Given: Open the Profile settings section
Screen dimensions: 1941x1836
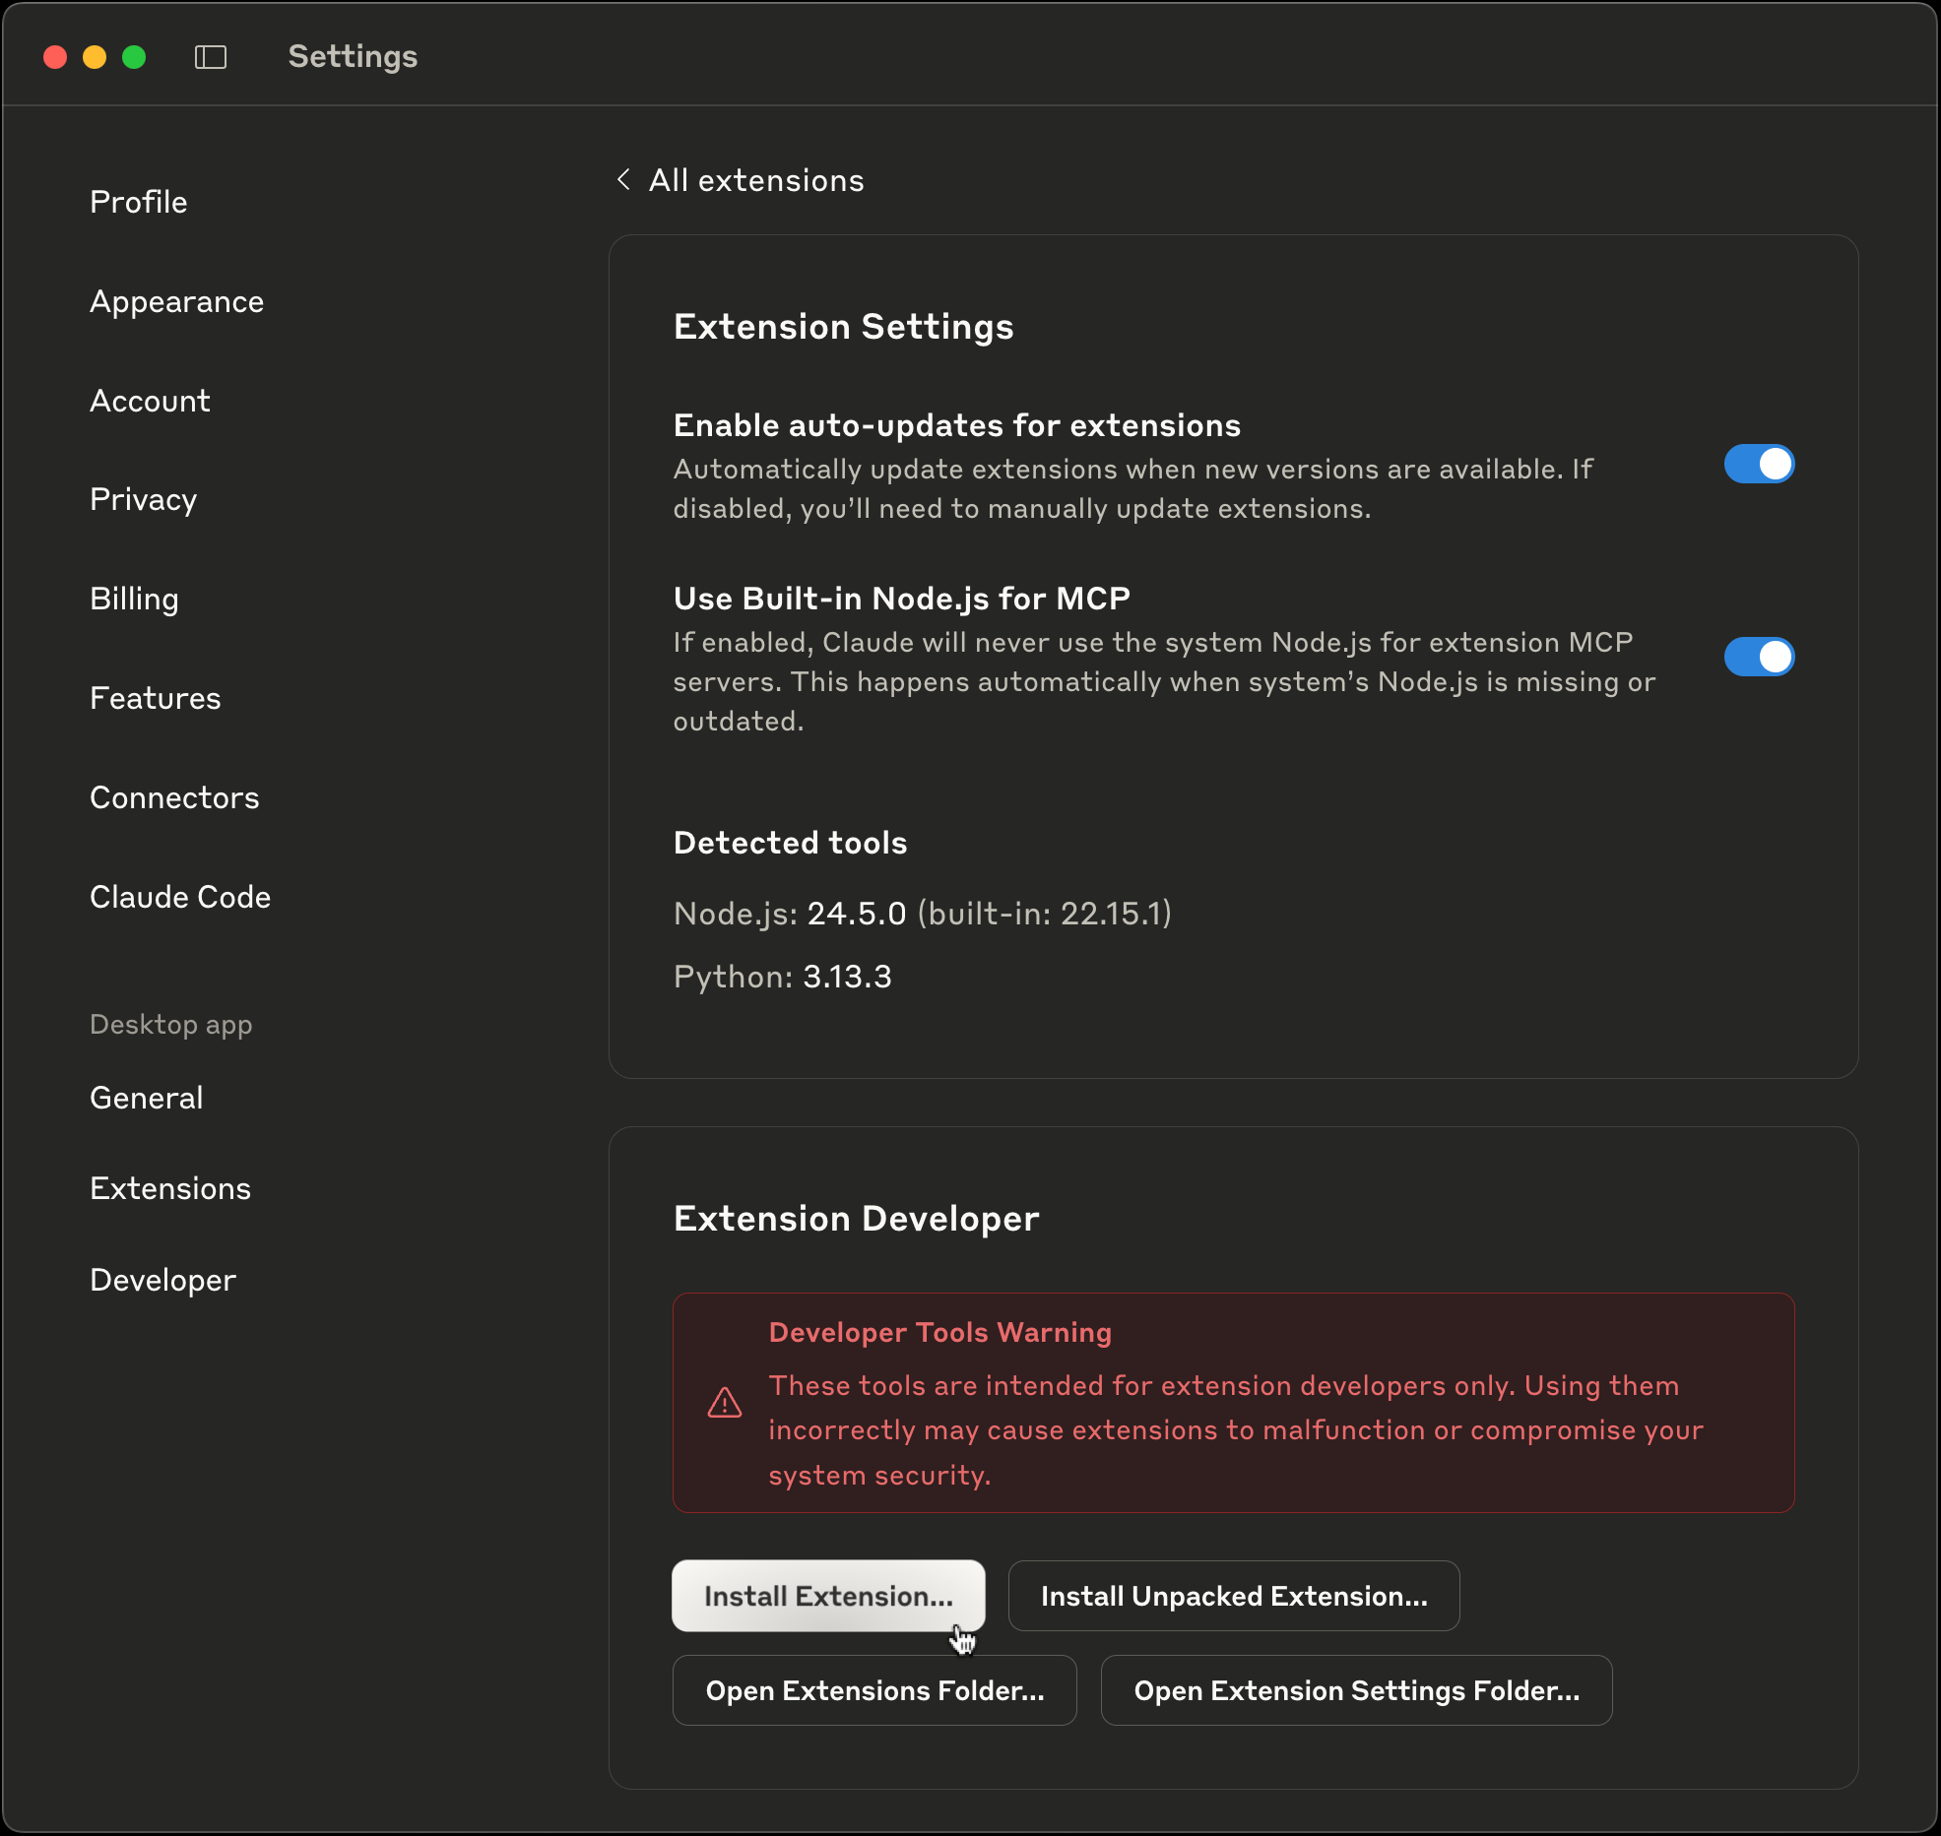Looking at the screenshot, I should (x=138, y=201).
